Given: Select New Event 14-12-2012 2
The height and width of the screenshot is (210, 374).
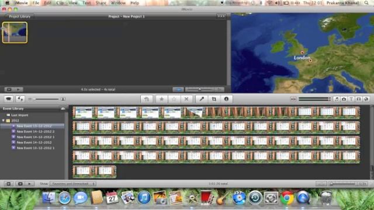Looking at the screenshot, I should tap(36, 131).
